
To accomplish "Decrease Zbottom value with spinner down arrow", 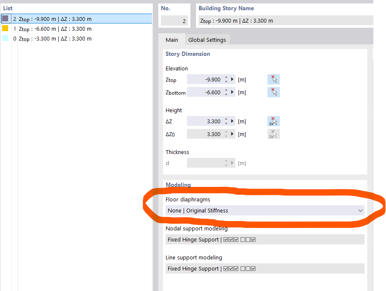I will pos(226,94).
